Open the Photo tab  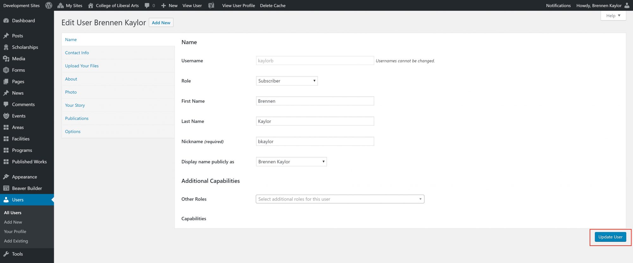118,92
